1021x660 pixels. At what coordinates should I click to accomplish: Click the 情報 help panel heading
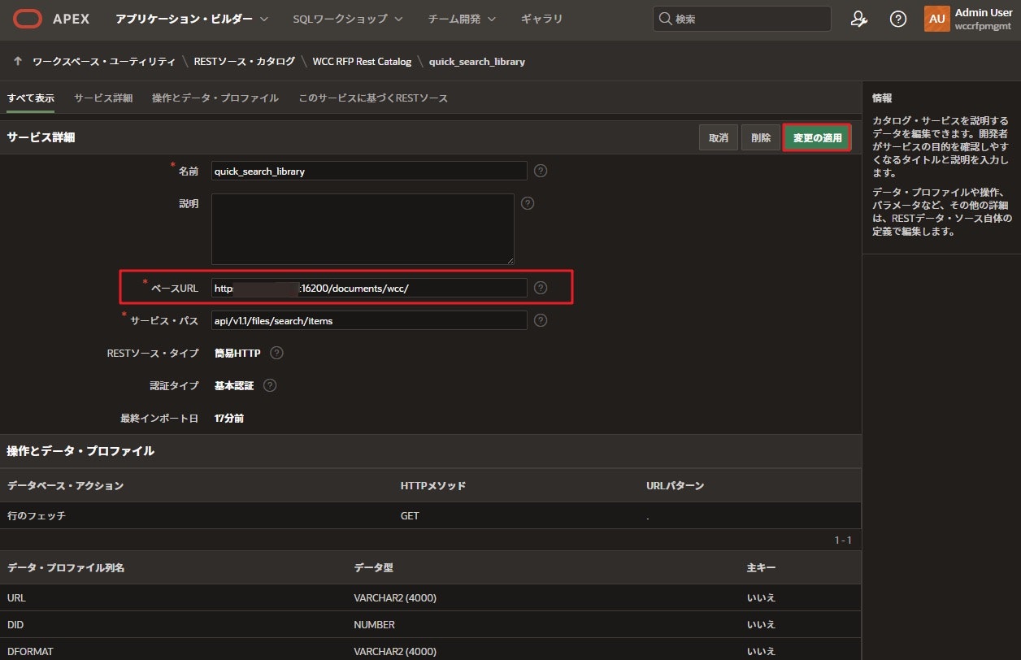882,98
